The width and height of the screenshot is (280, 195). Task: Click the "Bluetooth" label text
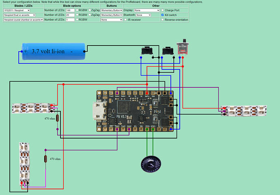129,15
